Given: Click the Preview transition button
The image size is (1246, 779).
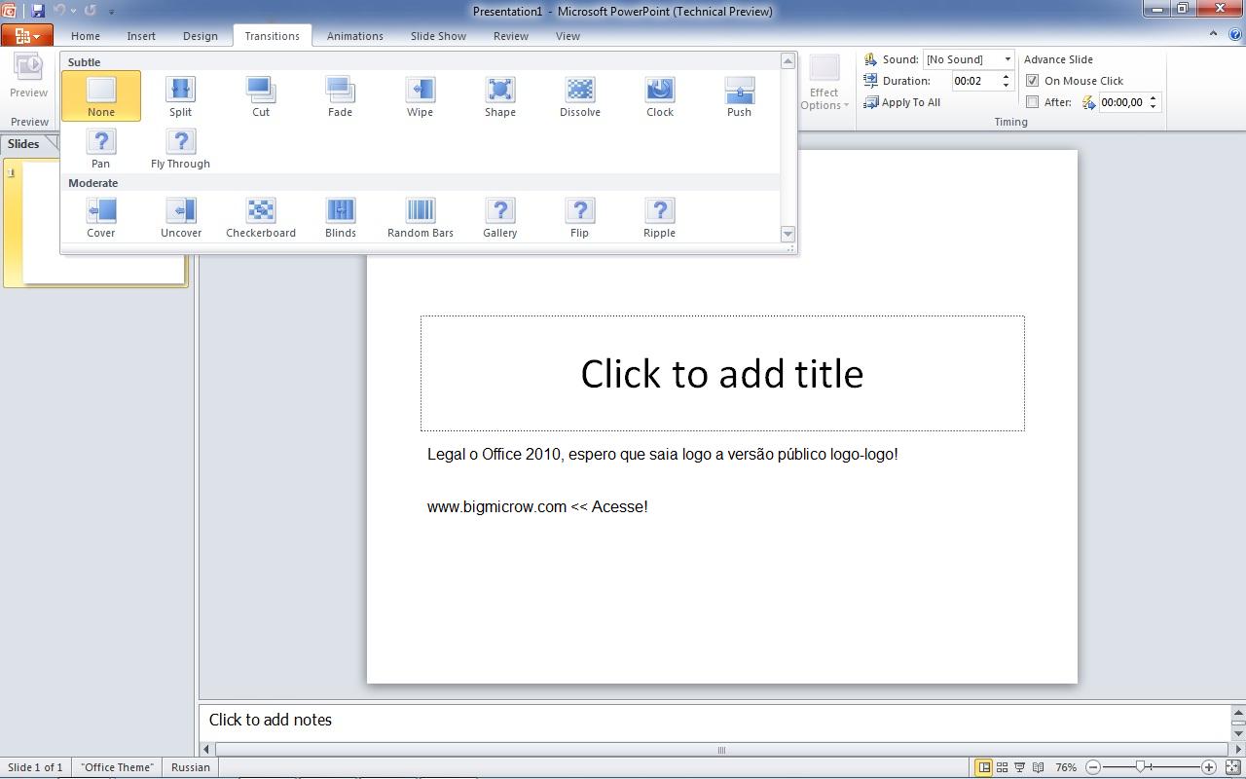Looking at the screenshot, I should pyautogui.click(x=28, y=76).
